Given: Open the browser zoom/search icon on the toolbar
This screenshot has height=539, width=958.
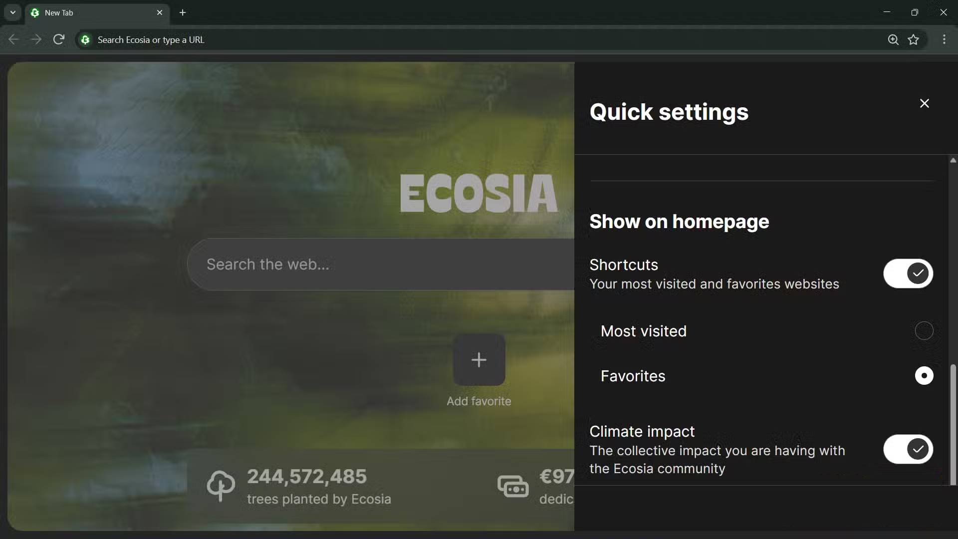Looking at the screenshot, I should point(894,39).
